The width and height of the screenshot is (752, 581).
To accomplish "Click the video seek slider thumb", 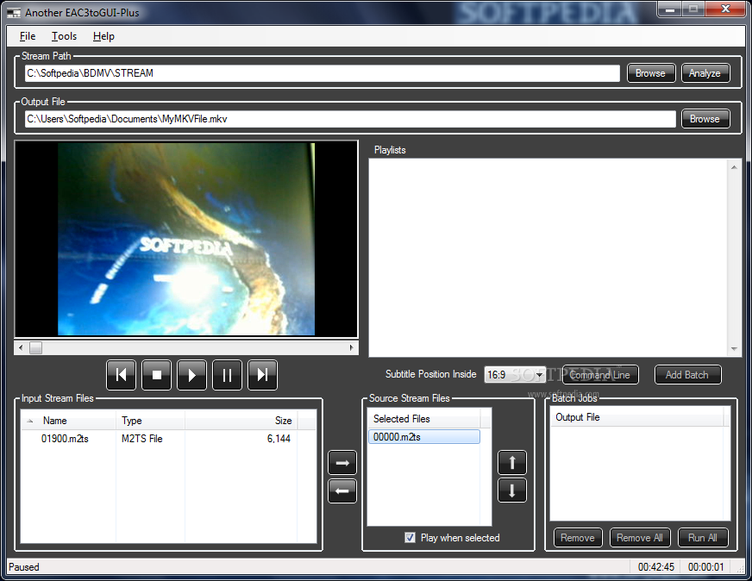I will 35,347.
